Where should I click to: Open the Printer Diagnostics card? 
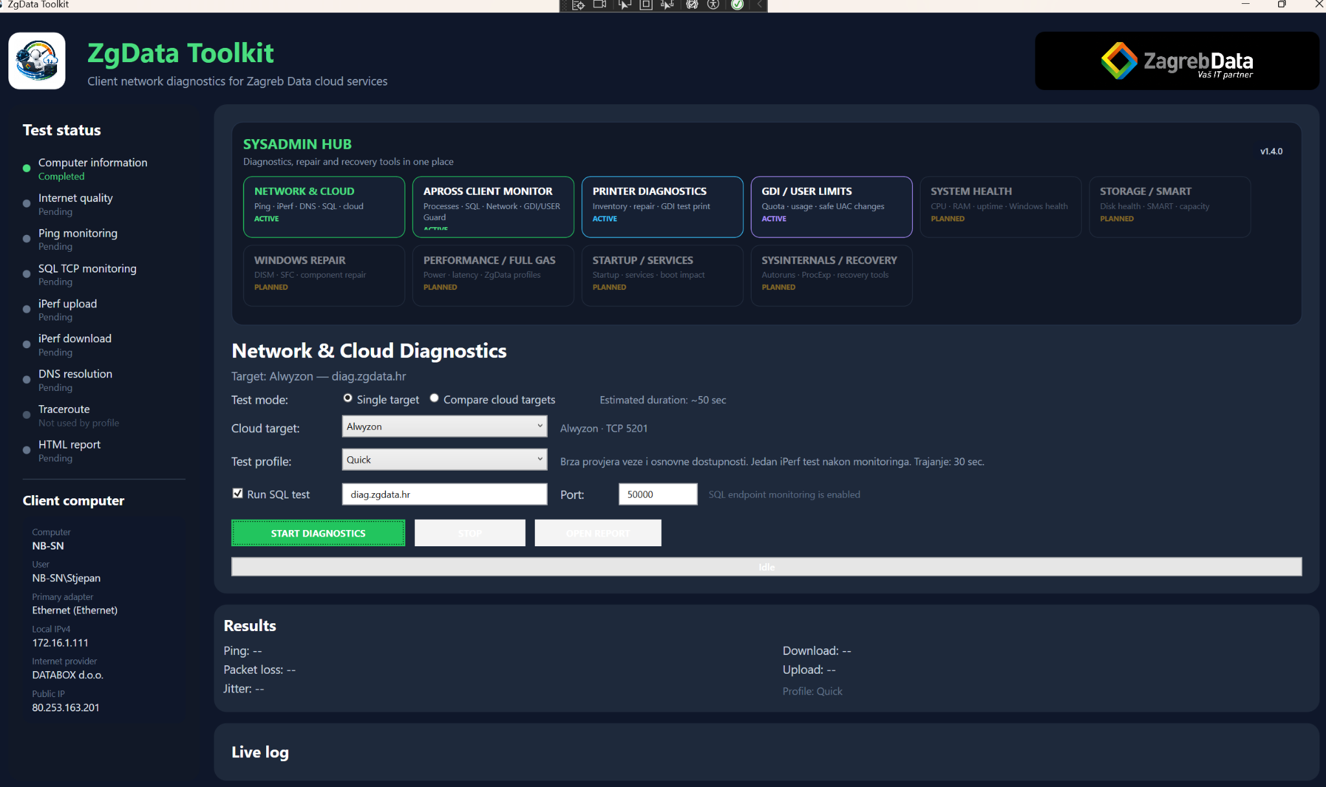coord(662,207)
